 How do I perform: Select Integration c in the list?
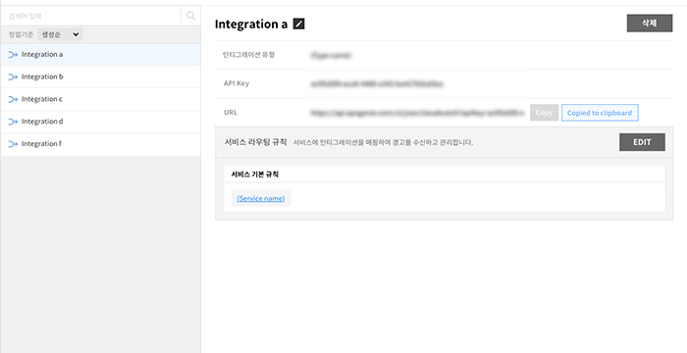100,99
